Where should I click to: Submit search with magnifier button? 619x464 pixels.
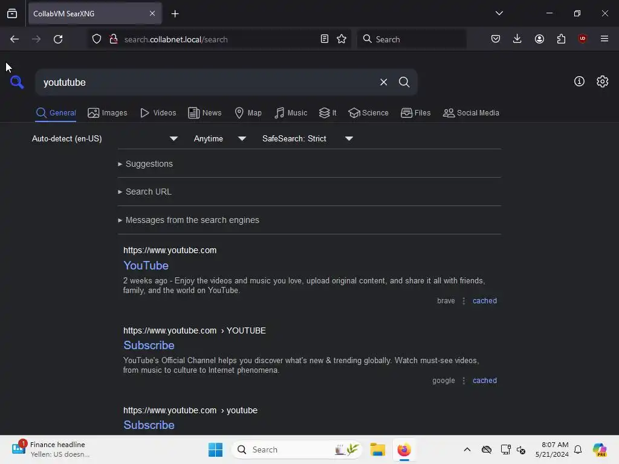point(404,82)
